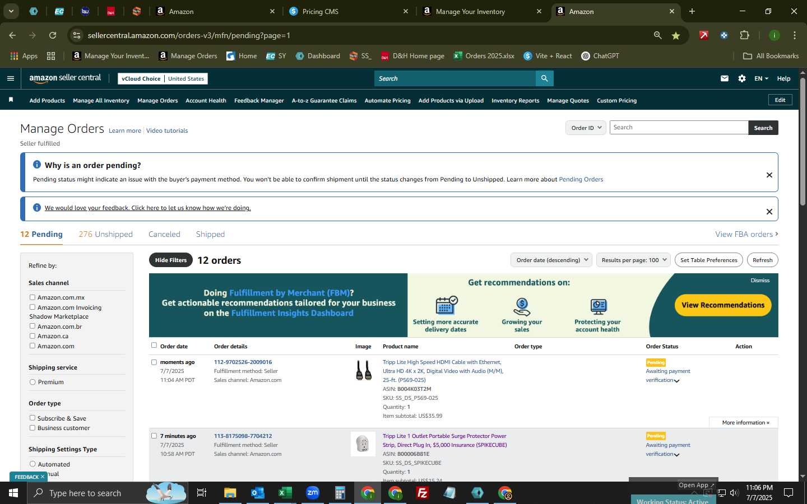The height and width of the screenshot is (504, 807).
Task: Bookmark this page with the star icon
Action: click(676, 35)
